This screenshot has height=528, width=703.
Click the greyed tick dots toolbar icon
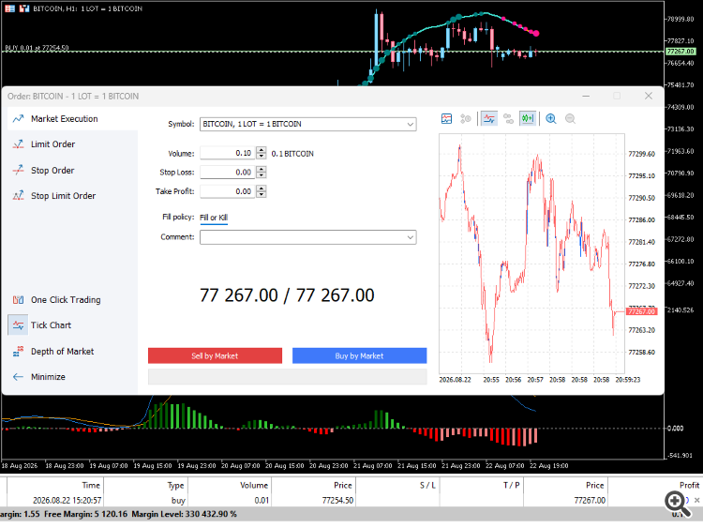click(x=508, y=119)
